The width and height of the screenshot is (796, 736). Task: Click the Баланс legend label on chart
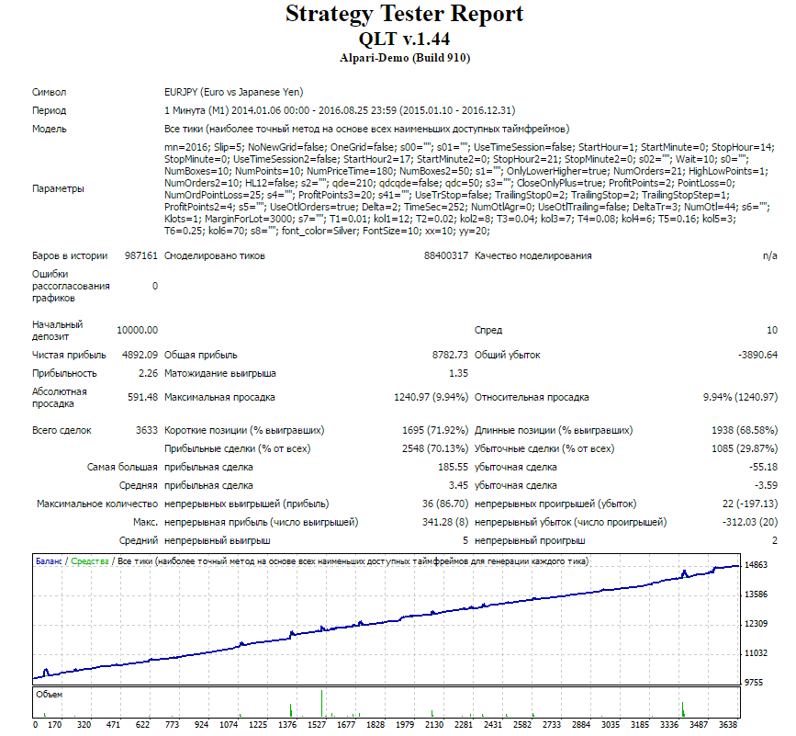coord(49,561)
